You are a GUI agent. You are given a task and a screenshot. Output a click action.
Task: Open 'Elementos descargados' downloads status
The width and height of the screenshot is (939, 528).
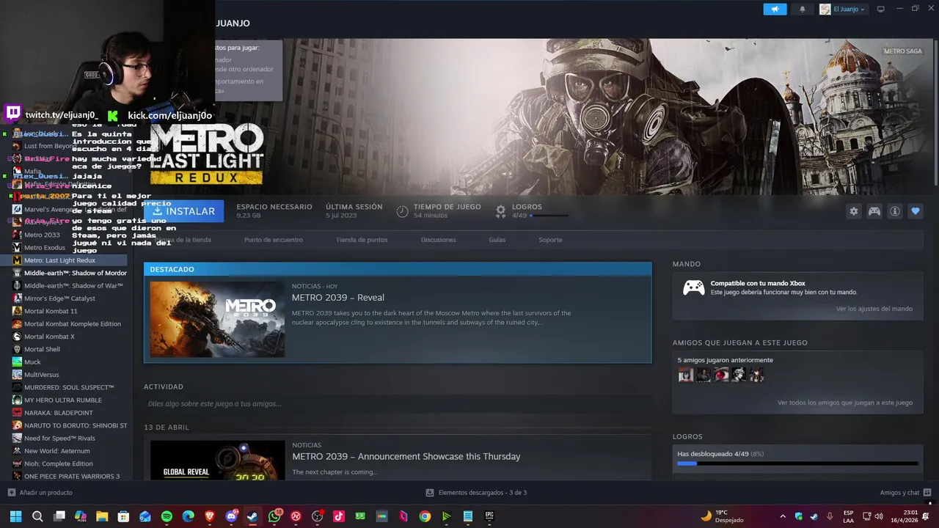tap(477, 493)
